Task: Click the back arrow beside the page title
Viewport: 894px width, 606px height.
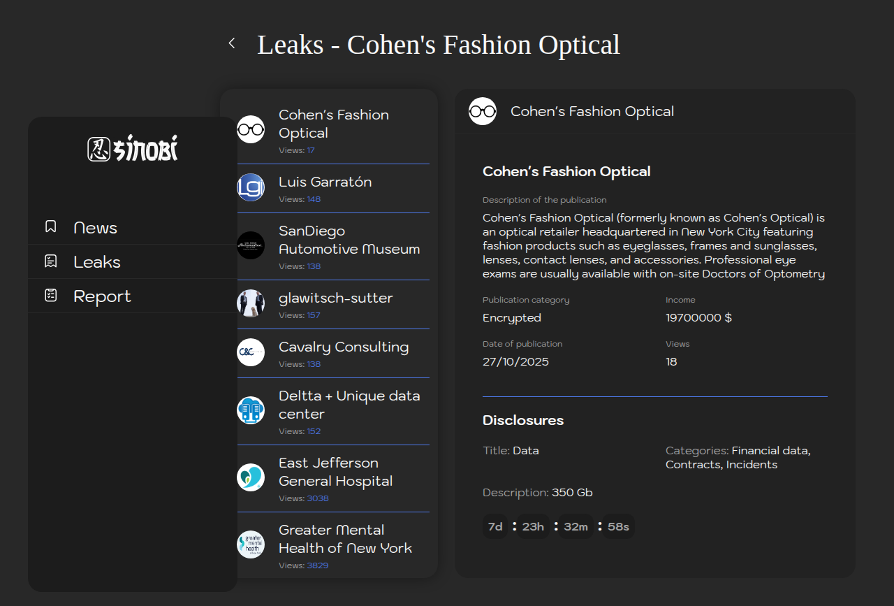Action: pos(232,43)
